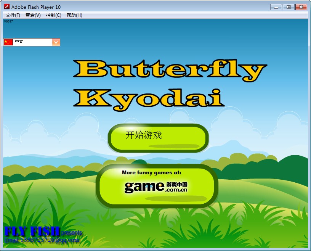This screenshot has height=251, width=311.
Task: Open the 文件(F) menu
Action: (x=13, y=15)
